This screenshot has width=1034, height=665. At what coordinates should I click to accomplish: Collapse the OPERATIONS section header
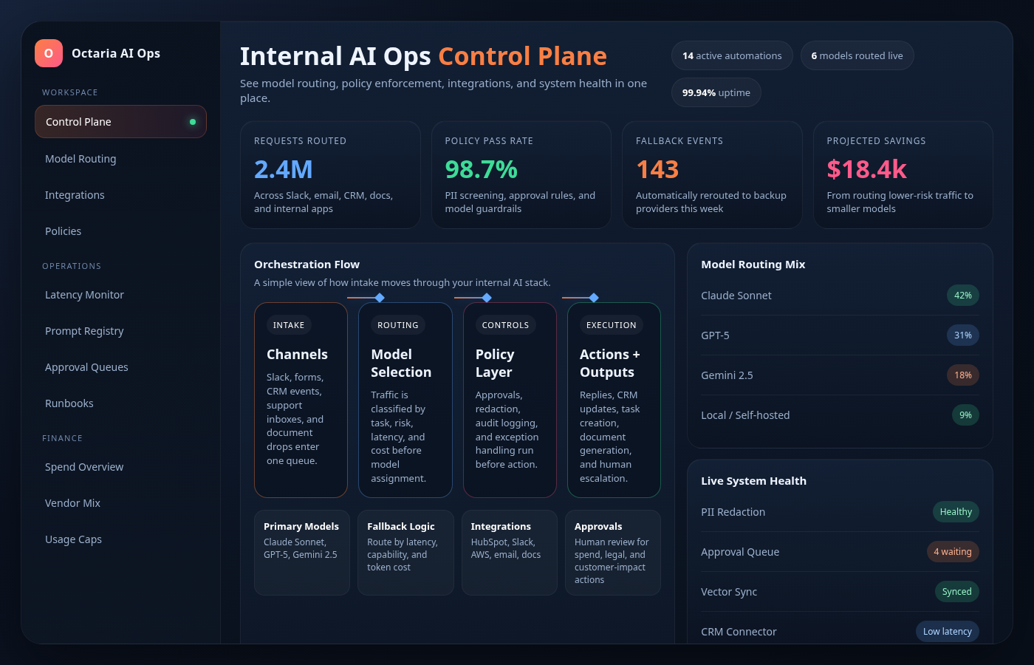pos(72,266)
